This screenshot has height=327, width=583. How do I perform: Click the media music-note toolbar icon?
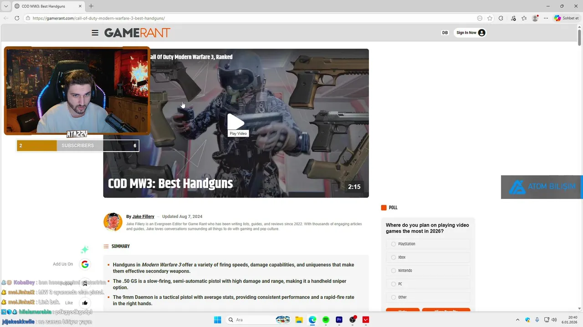[513, 18]
